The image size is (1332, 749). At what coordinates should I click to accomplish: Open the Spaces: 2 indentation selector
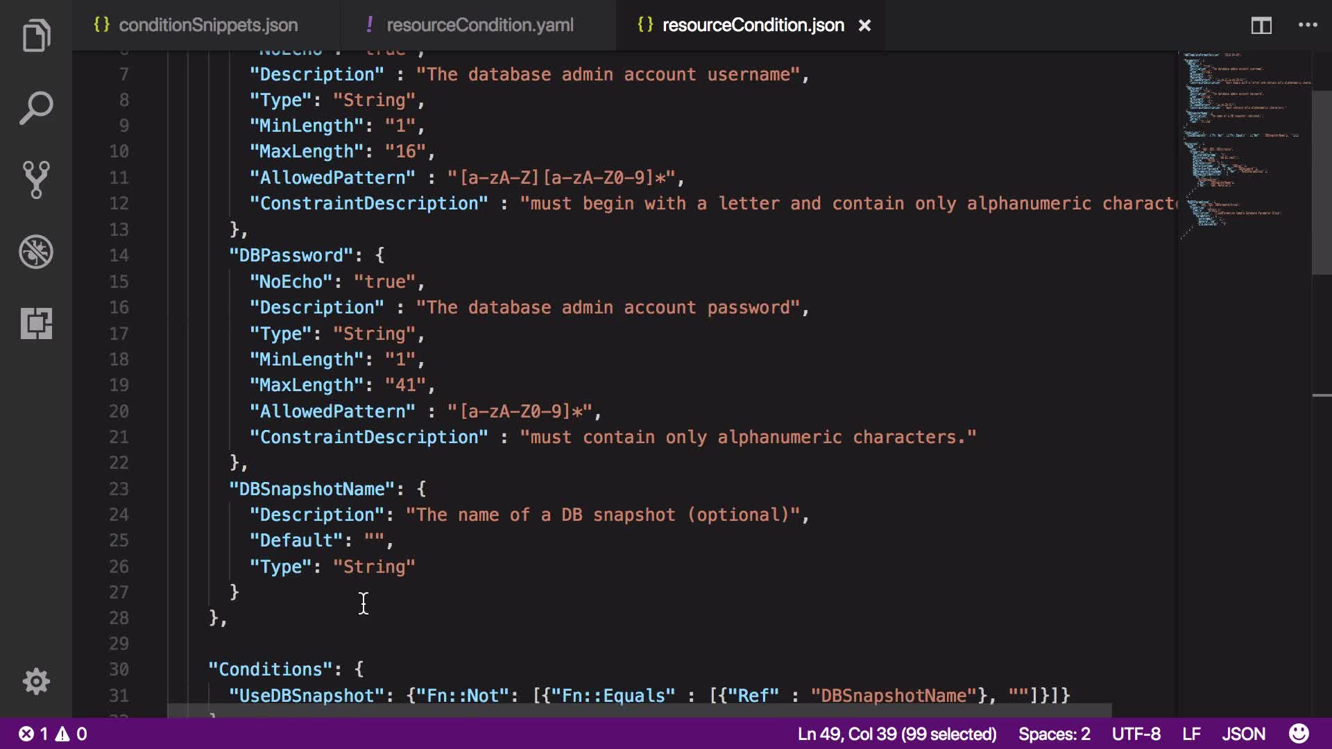point(1054,734)
